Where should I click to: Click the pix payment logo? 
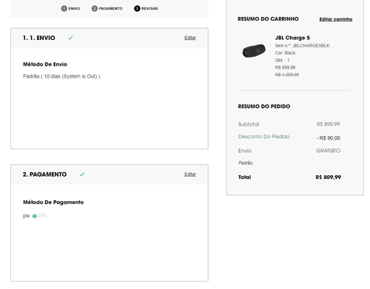(39, 216)
